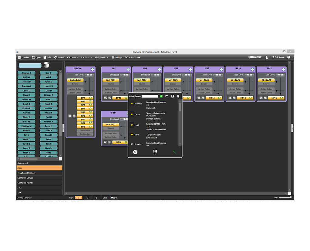The height and width of the screenshot is (251, 310).
Task: Expand the IFB12 panel with its arrows icon
Action: (284, 69)
